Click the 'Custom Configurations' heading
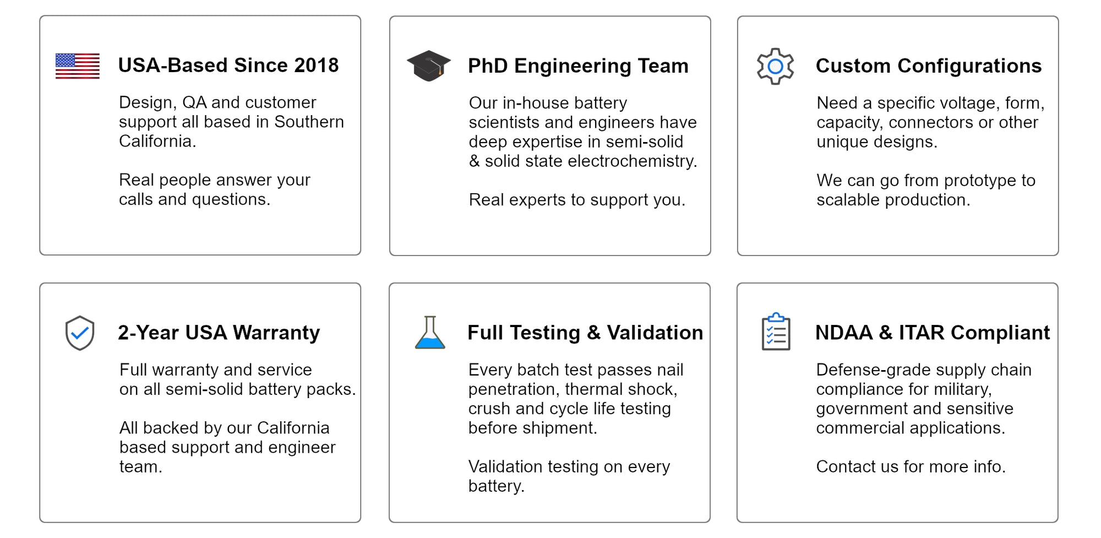The height and width of the screenshot is (538, 1101). click(928, 66)
